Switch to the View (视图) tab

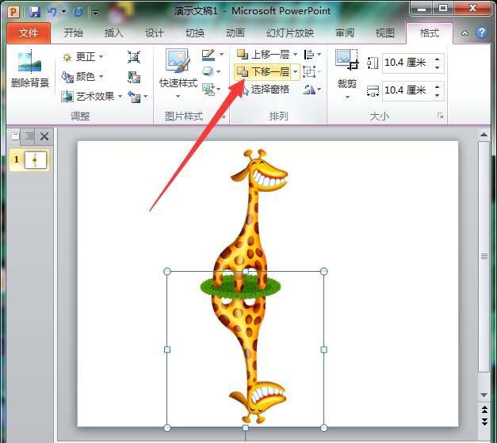[x=384, y=33]
